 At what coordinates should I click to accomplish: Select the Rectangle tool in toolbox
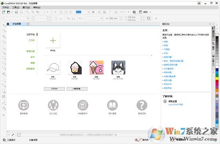click(x=4, y=58)
